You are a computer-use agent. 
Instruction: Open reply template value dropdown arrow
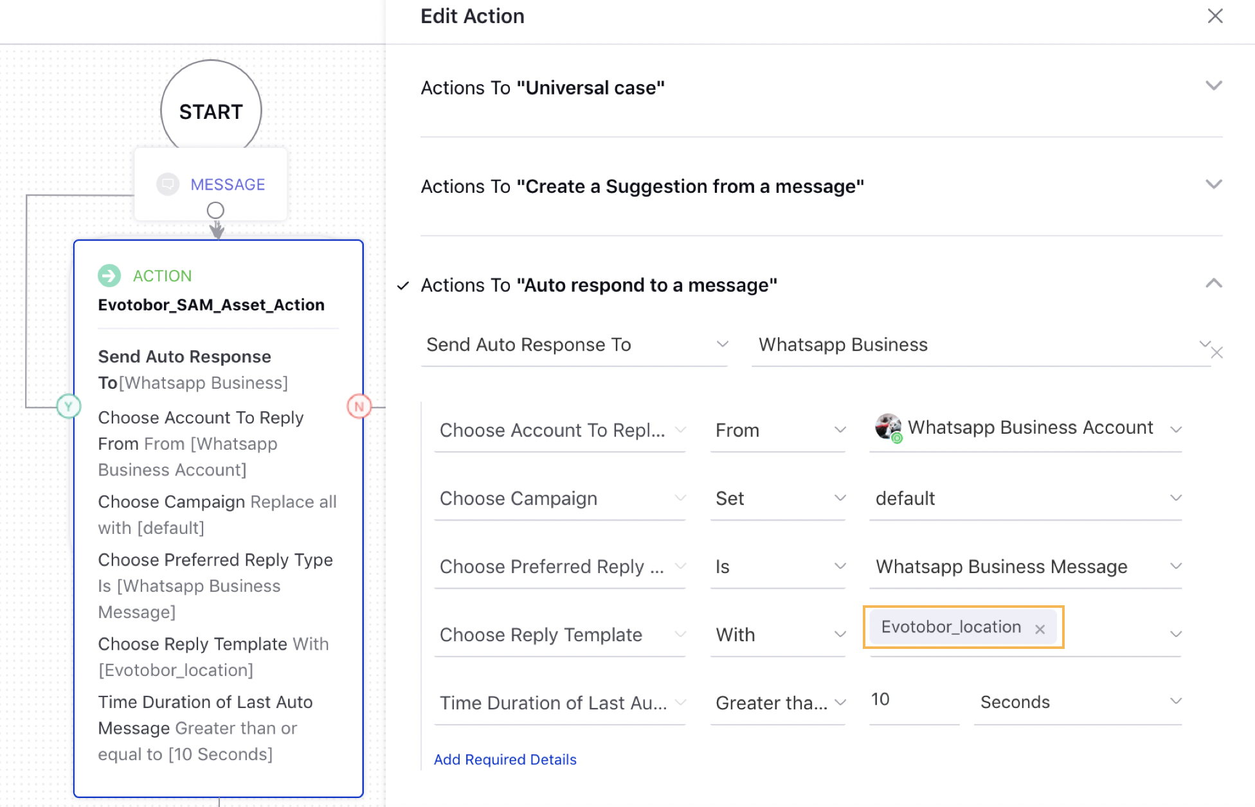click(x=1176, y=634)
